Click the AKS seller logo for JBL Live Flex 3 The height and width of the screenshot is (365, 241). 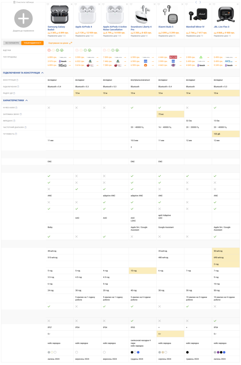[x=229, y=61]
